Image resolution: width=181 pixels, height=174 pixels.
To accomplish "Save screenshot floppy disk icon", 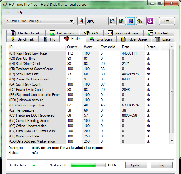I will 131,21.
